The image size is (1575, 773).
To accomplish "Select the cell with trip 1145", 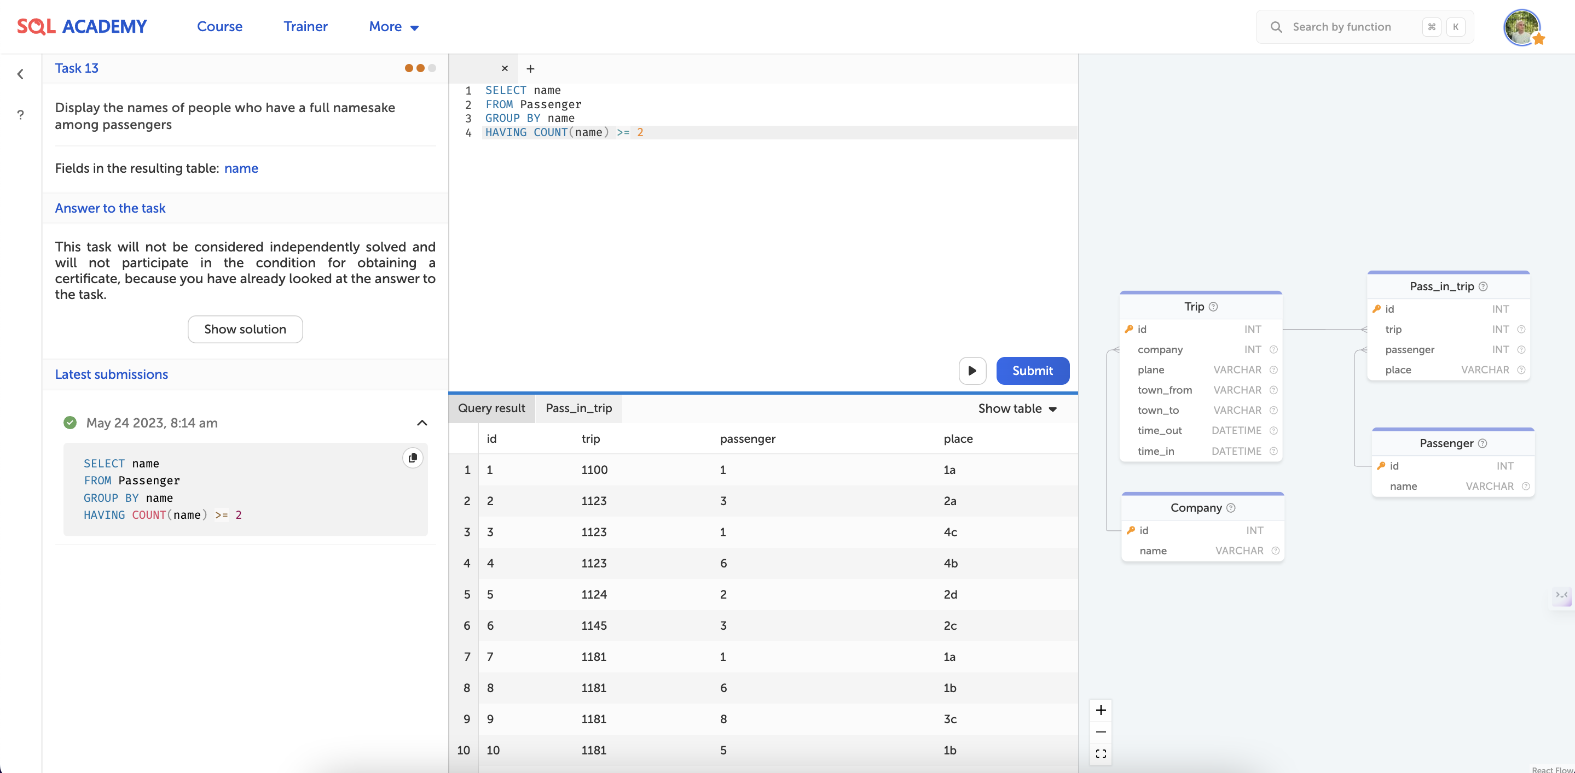I will tap(594, 625).
